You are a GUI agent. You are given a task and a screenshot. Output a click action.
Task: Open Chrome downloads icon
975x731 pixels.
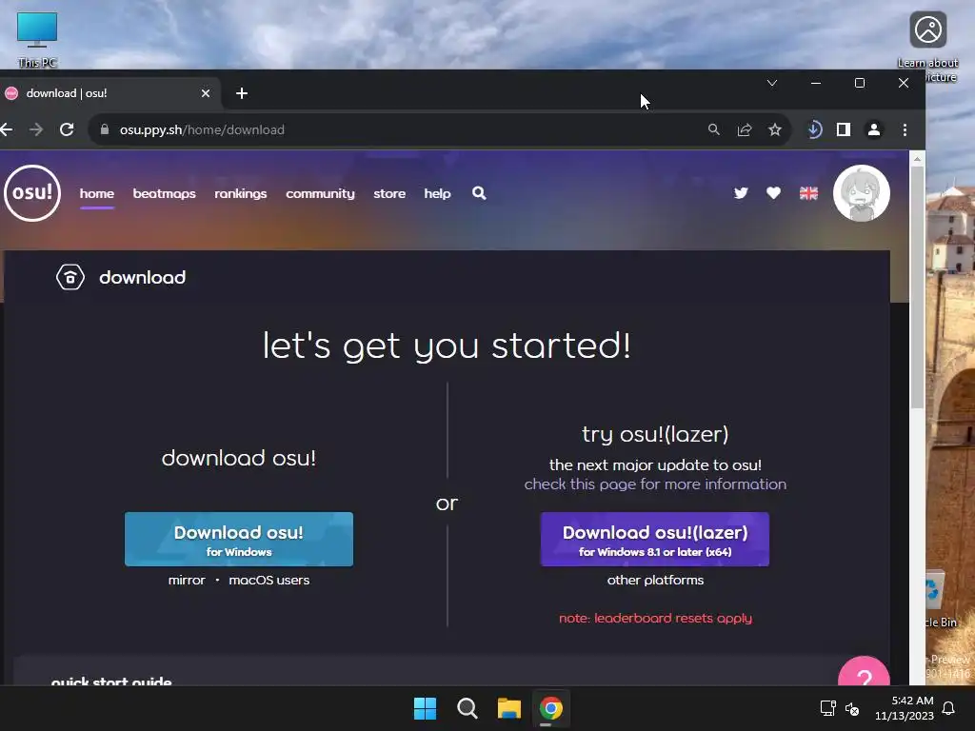[814, 129]
